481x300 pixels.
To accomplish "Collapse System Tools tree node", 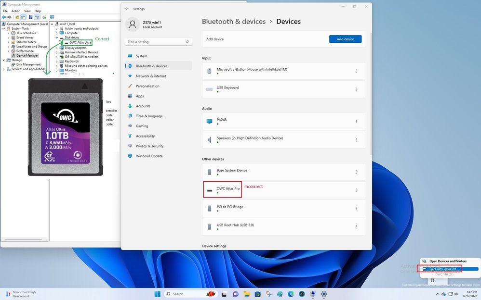I will click(x=4, y=28).
